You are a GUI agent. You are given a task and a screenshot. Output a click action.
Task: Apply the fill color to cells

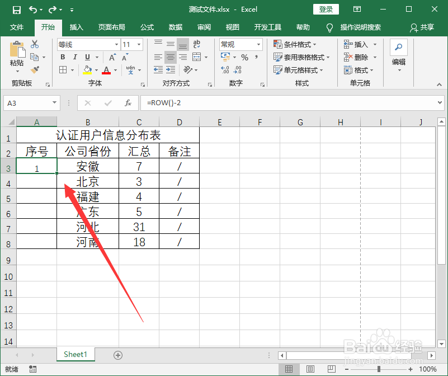(87, 70)
